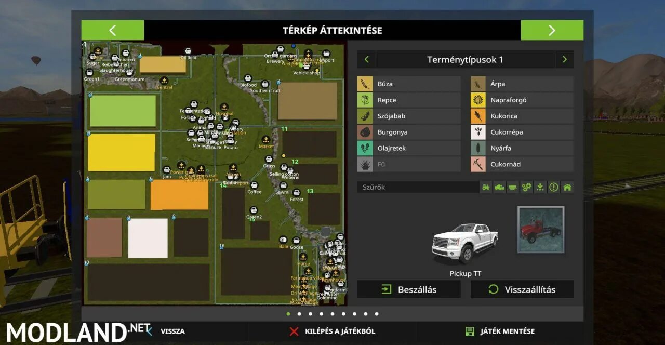This screenshot has width=665, height=345.
Task: Select the Central unloading point icon
Action: 164,81
